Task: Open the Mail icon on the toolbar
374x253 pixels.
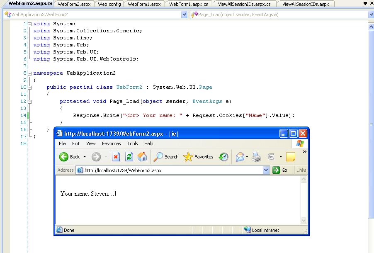Action: (240, 157)
